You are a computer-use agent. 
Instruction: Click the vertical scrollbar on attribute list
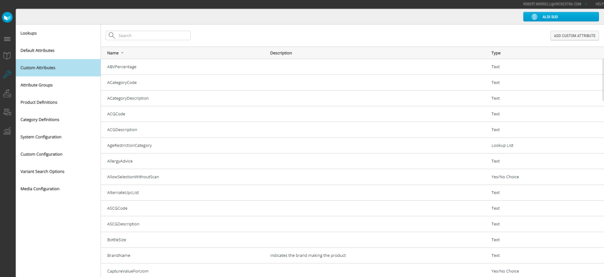point(602,80)
